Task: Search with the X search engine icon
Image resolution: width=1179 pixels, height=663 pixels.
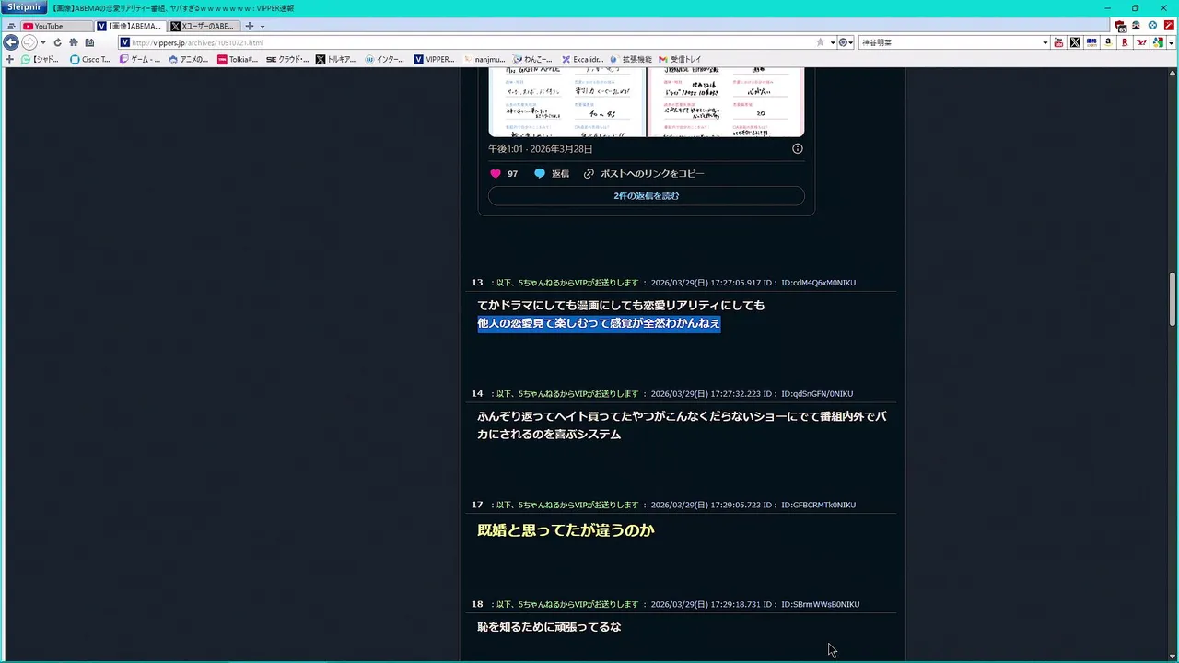Action: pyautogui.click(x=1075, y=42)
